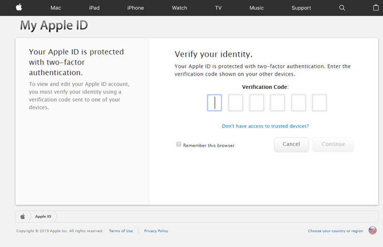Open the Support menu

pos(301,8)
